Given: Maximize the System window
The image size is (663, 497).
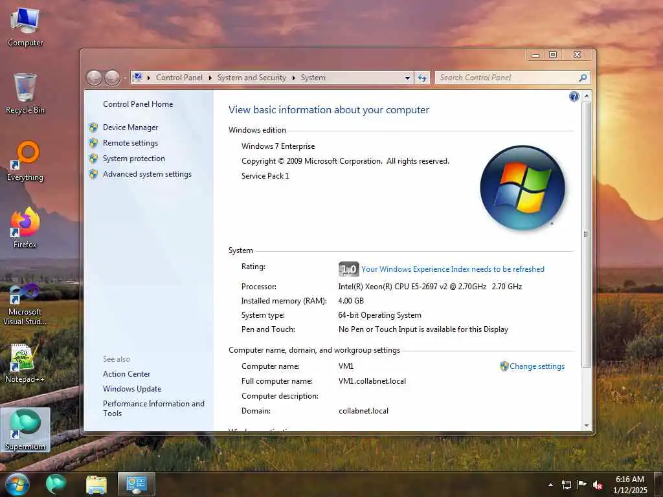Looking at the screenshot, I should [x=553, y=55].
